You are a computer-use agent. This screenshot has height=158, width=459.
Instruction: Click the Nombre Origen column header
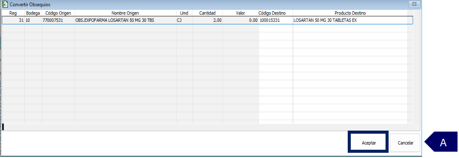pos(125,13)
